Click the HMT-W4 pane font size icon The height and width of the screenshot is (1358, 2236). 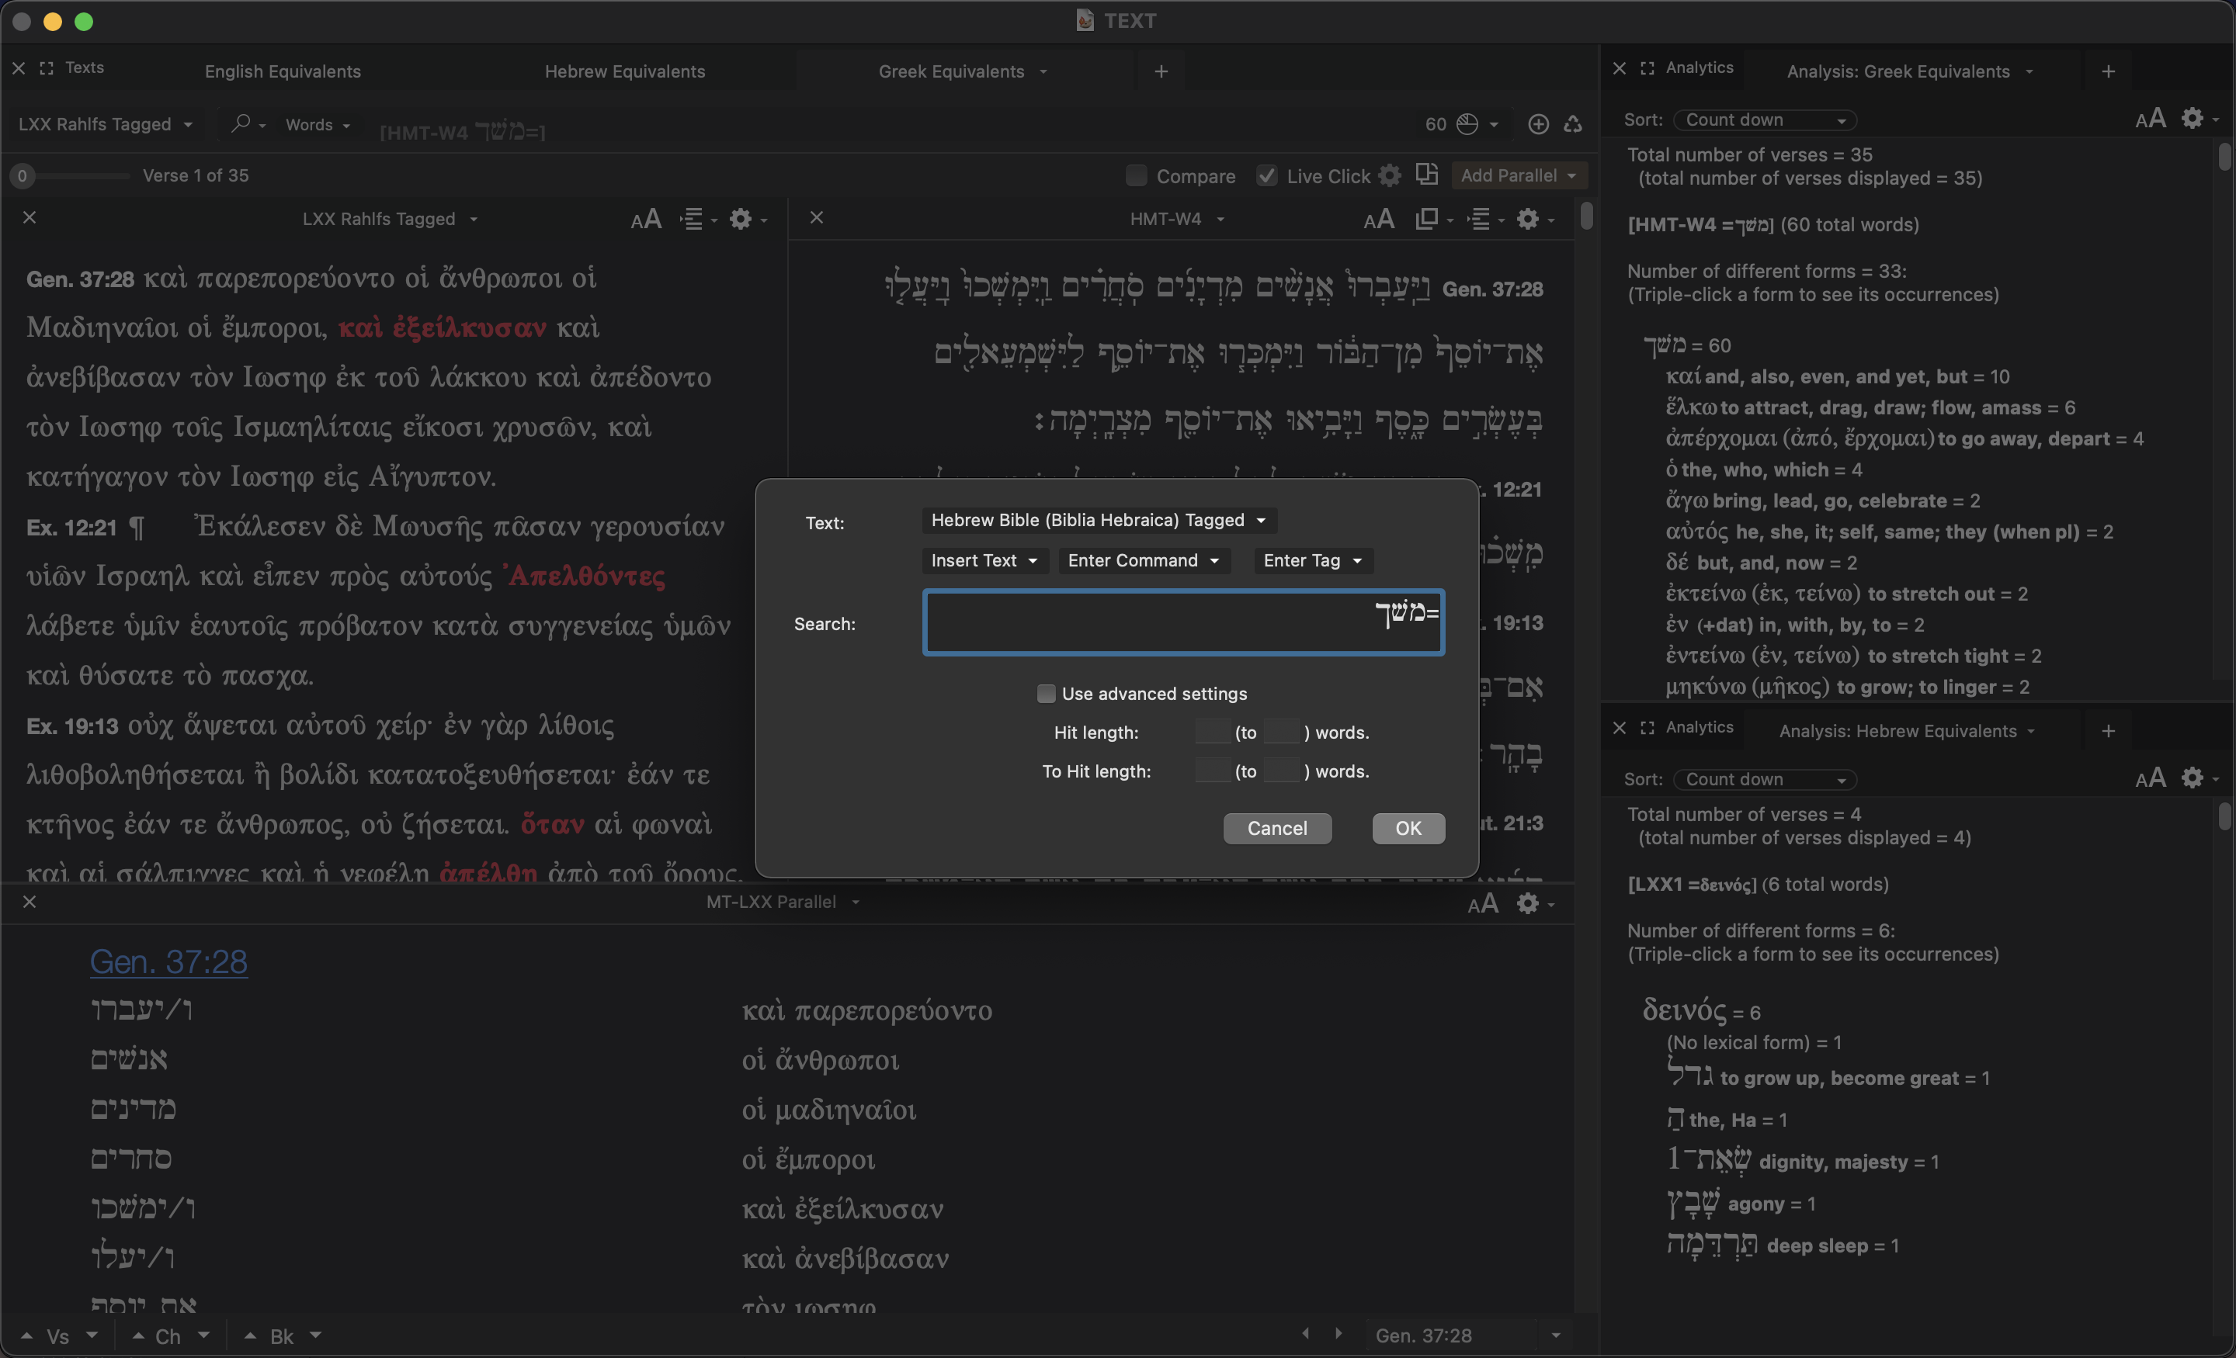pyautogui.click(x=1378, y=219)
